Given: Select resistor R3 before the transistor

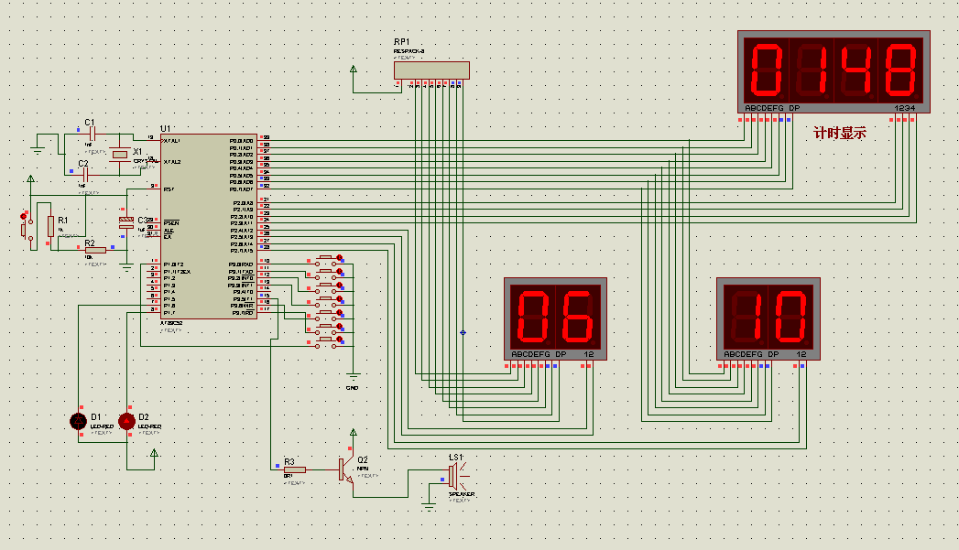Looking at the screenshot, I should point(294,469).
